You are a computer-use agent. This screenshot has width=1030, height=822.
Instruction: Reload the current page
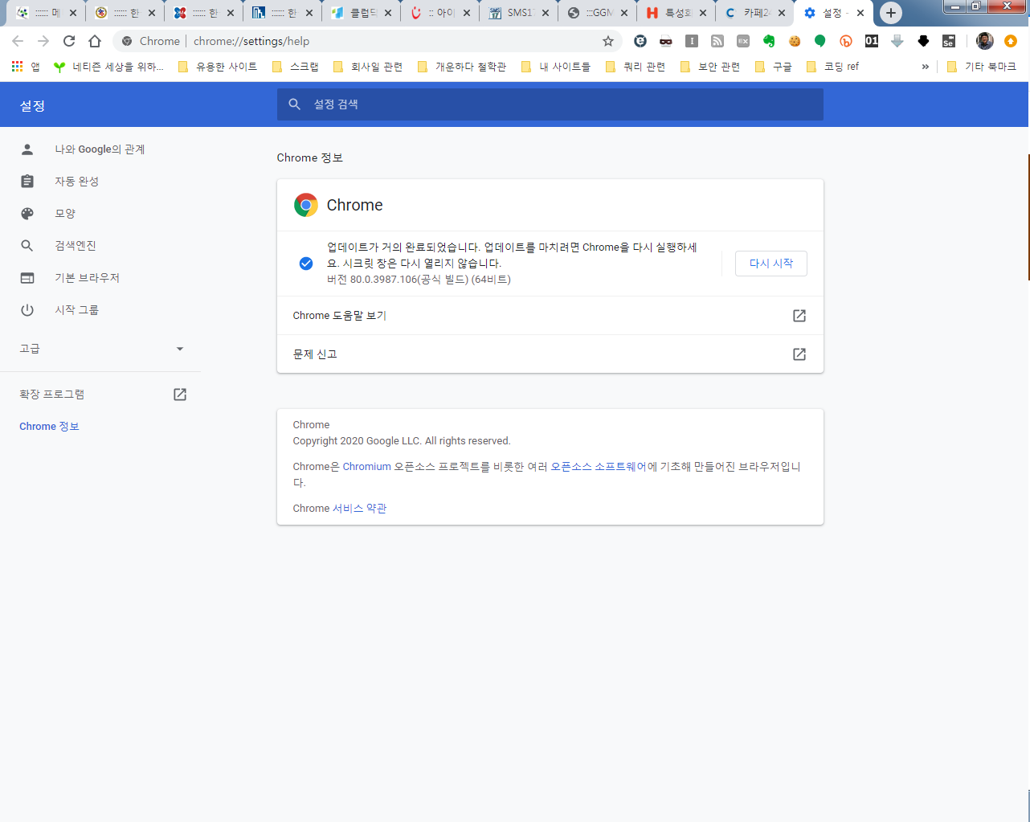(69, 41)
